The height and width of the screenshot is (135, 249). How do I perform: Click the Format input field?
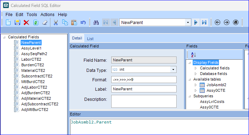144,80
